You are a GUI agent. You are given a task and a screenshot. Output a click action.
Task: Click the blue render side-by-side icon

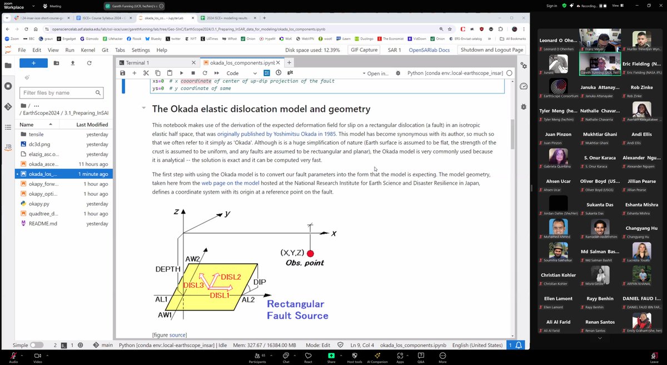coord(267,73)
